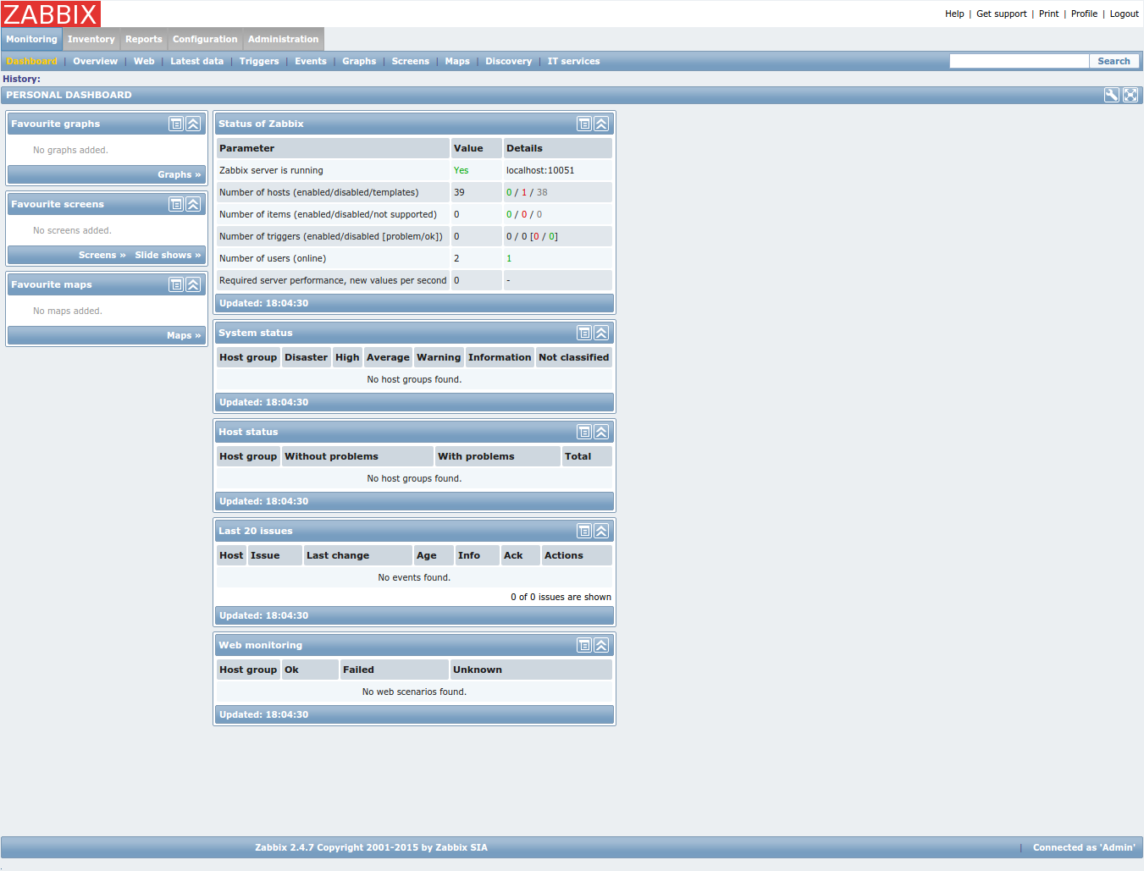Click the ZABBIX logo

pyautogui.click(x=51, y=14)
